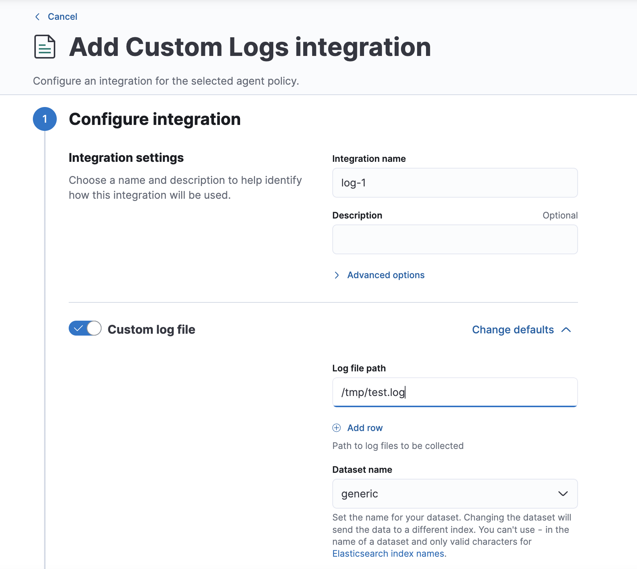Focus the Integration name field
The width and height of the screenshot is (637, 569).
click(455, 183)
